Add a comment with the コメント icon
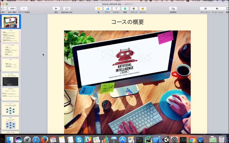 (143, 9)
